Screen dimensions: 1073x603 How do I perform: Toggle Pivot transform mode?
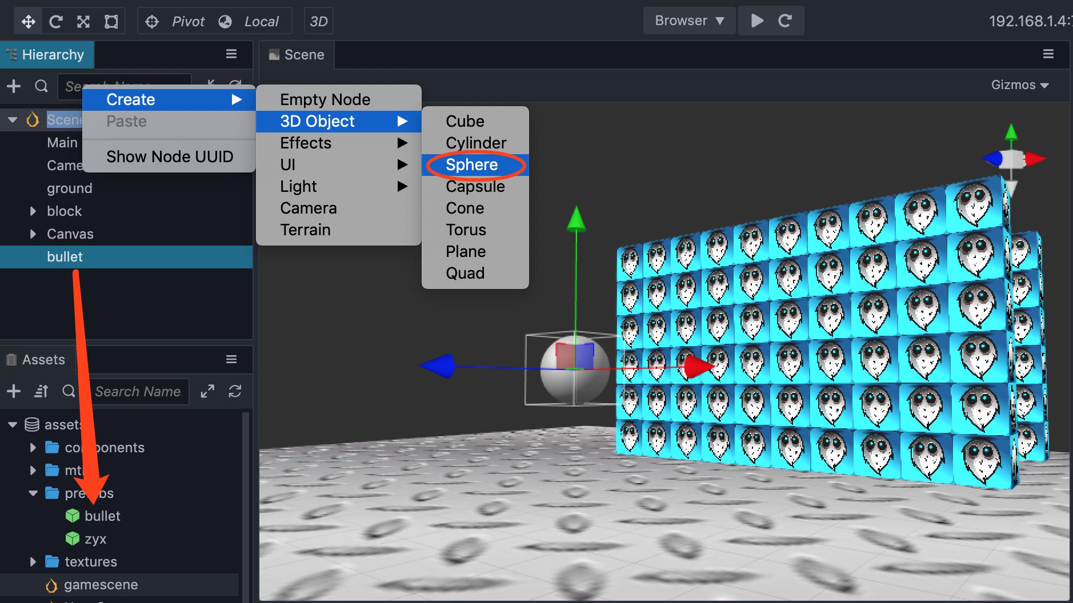(173, 21)
